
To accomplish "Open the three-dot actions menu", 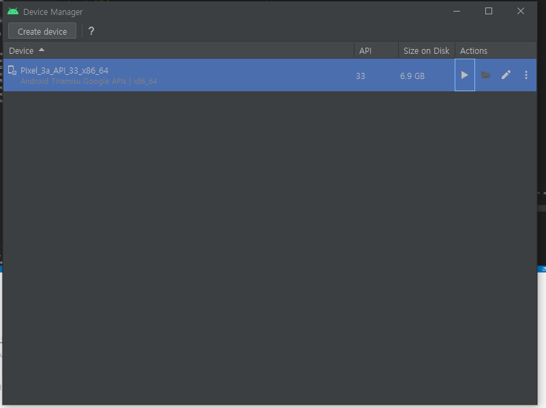I will click(526, 75).
